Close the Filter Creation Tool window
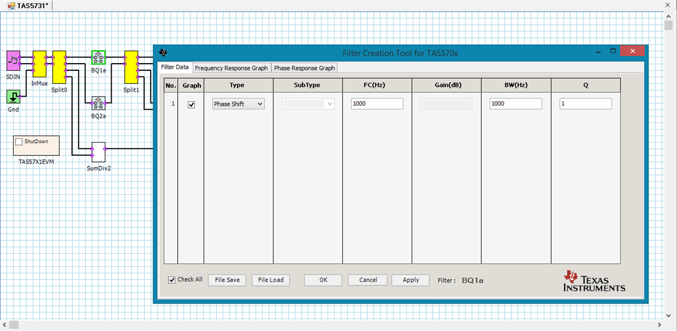 coord(632,51)
